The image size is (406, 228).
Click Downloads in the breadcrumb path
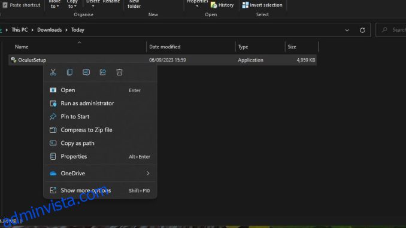pos(50,30)
